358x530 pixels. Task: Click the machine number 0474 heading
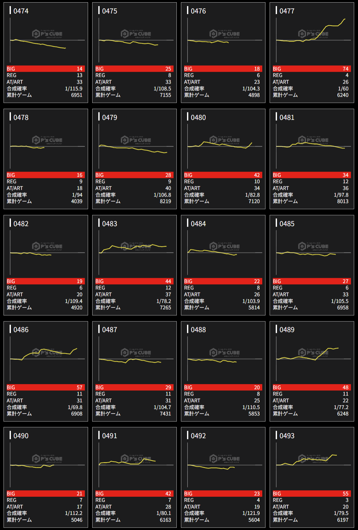[x=21, y=11]
